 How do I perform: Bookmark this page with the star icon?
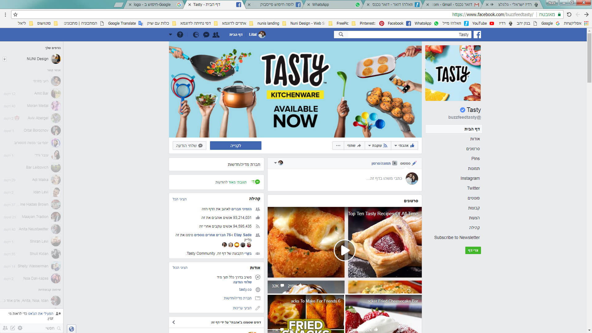(15, 14)
